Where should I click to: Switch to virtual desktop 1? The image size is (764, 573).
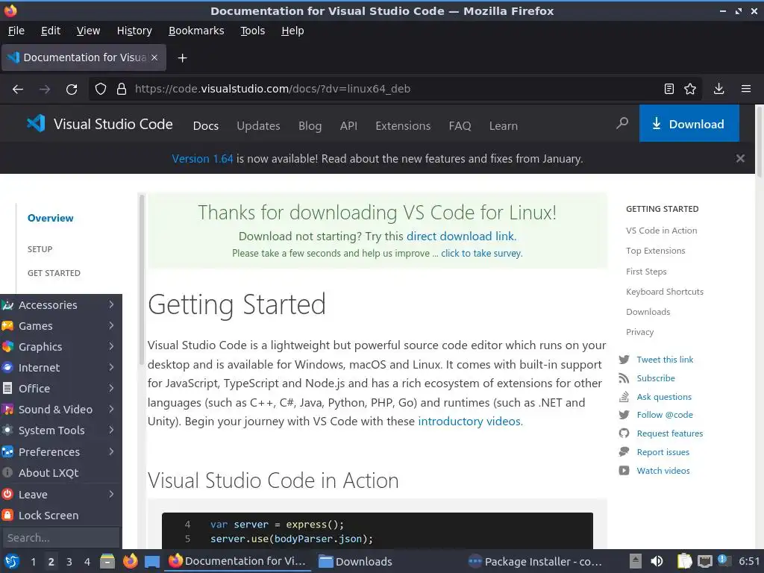pyautogui.click(x=33, y=562)
